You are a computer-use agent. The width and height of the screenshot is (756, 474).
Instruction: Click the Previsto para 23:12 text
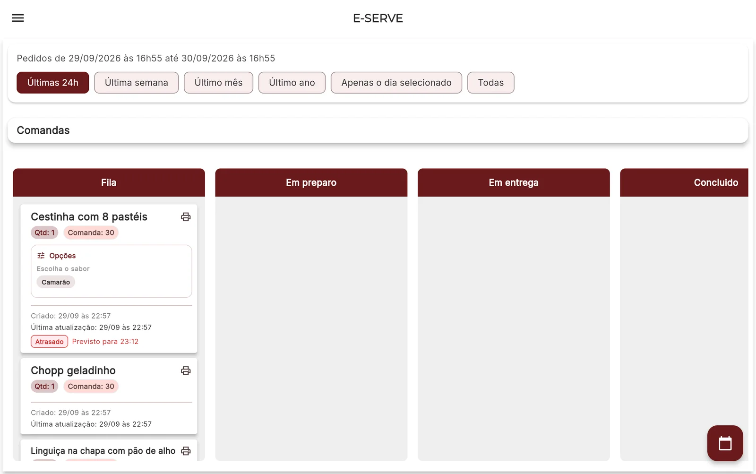click(x=105, y=342)
